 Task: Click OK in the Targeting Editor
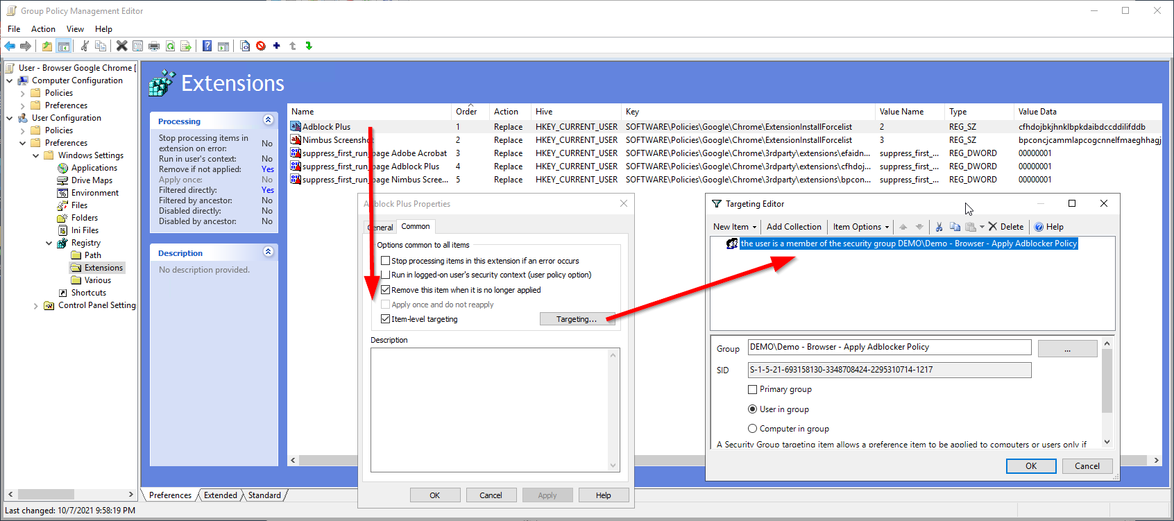tap(1030, 466)
